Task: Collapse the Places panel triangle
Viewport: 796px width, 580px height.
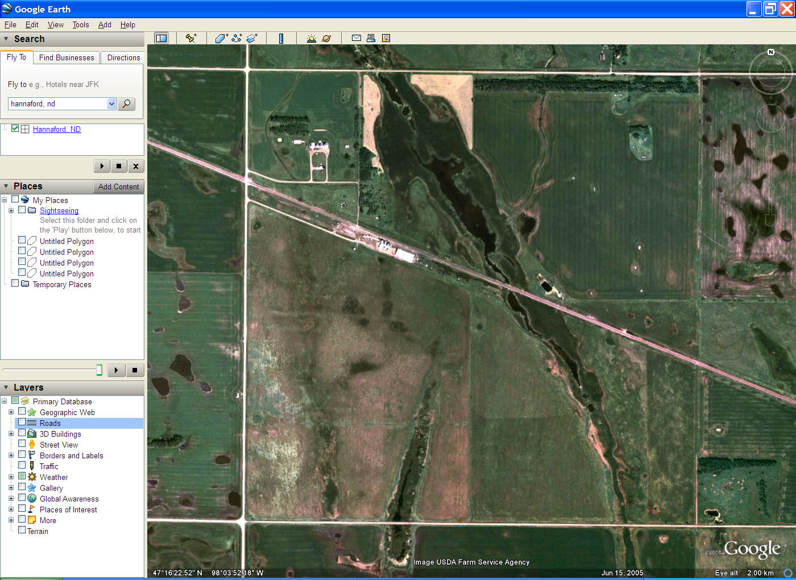Action: [x=6, y=186]
